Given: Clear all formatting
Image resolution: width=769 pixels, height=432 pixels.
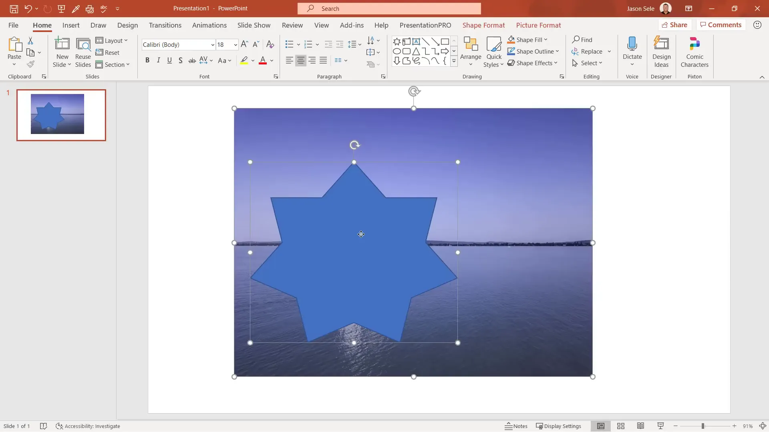Looking at the screenshot, I should tap(270, 44).
